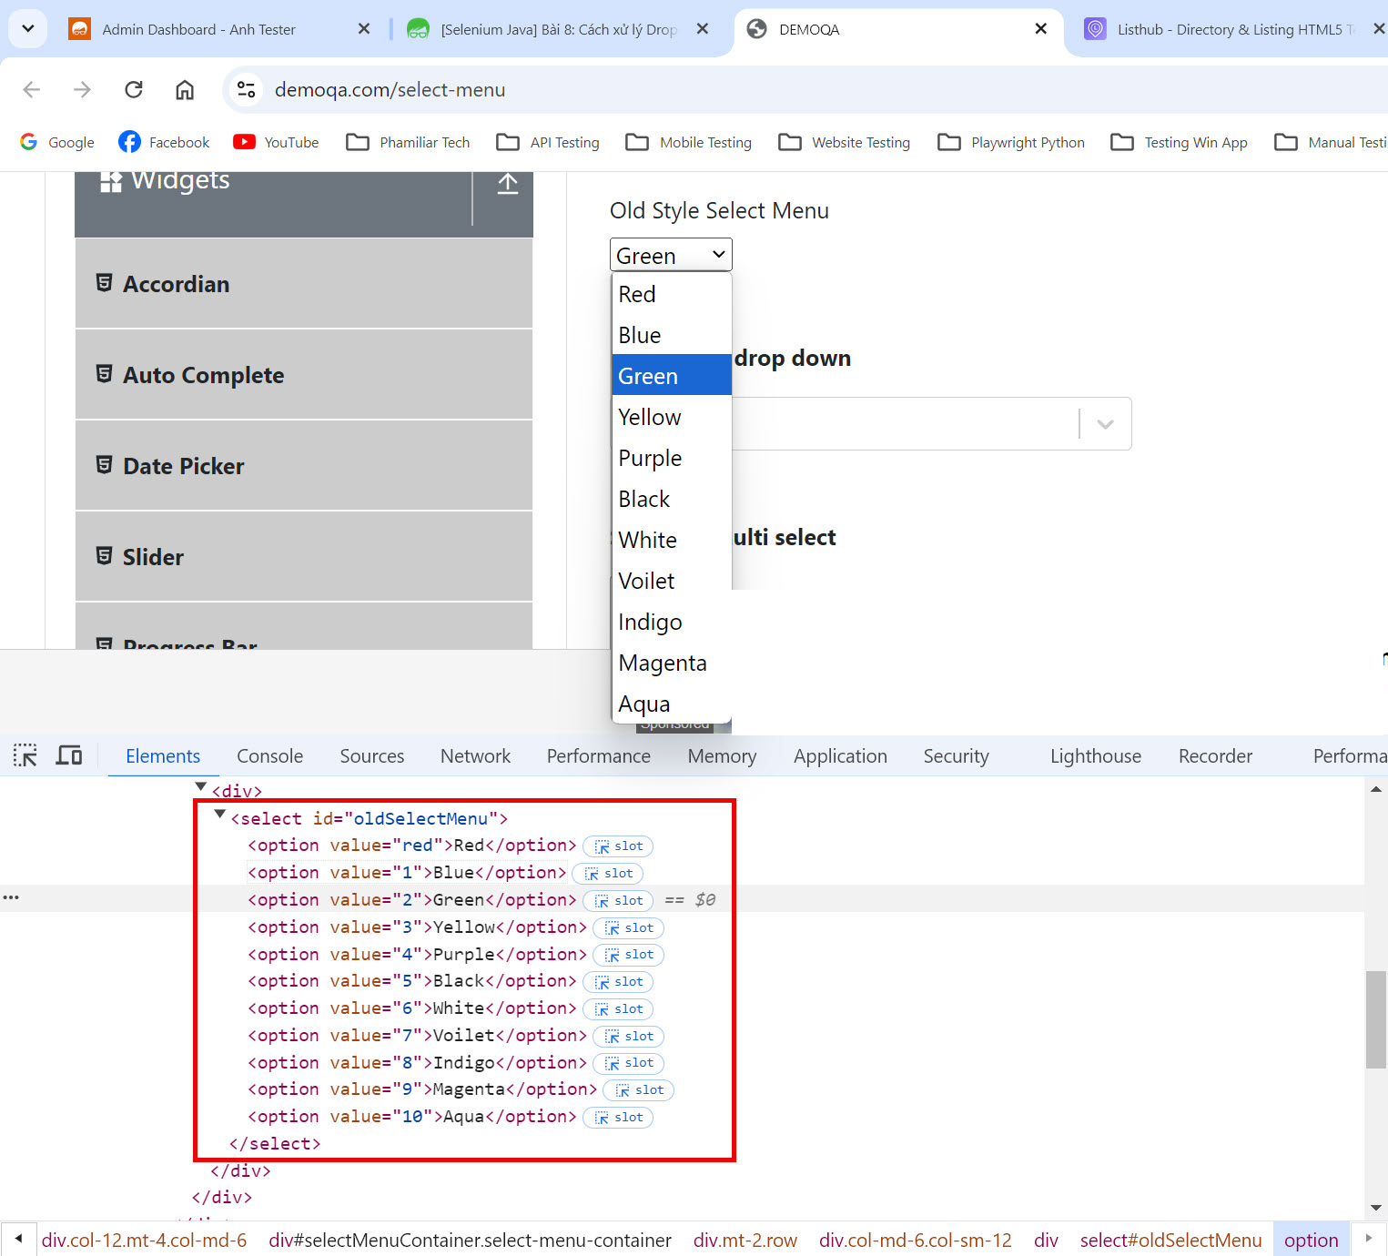Screen dimensions: 1388x1256
Task: Switch to the Application DevTools tab
Action: [840, 756]
